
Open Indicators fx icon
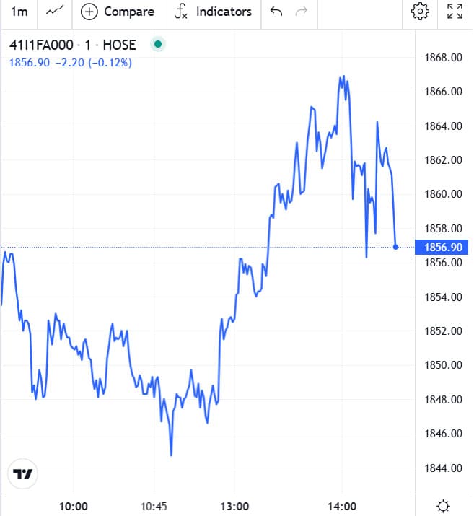point(182,12)
